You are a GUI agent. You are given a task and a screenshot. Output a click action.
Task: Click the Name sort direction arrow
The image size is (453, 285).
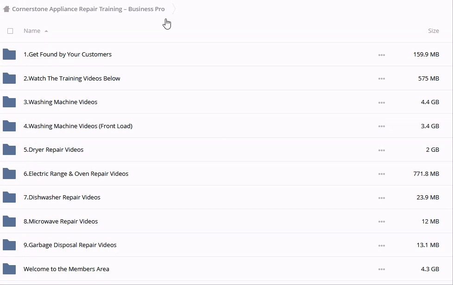coord(46,31)
